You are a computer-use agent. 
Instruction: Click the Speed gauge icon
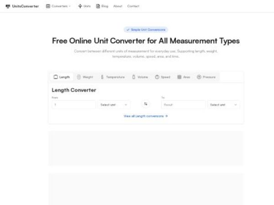(157, 77)
